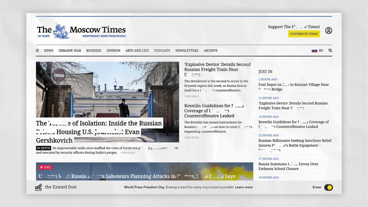Viewport: 368px width, 207px height.
Task: Open Just In Kremlin Guidelines 14 hours story
Action: point(293,124)
